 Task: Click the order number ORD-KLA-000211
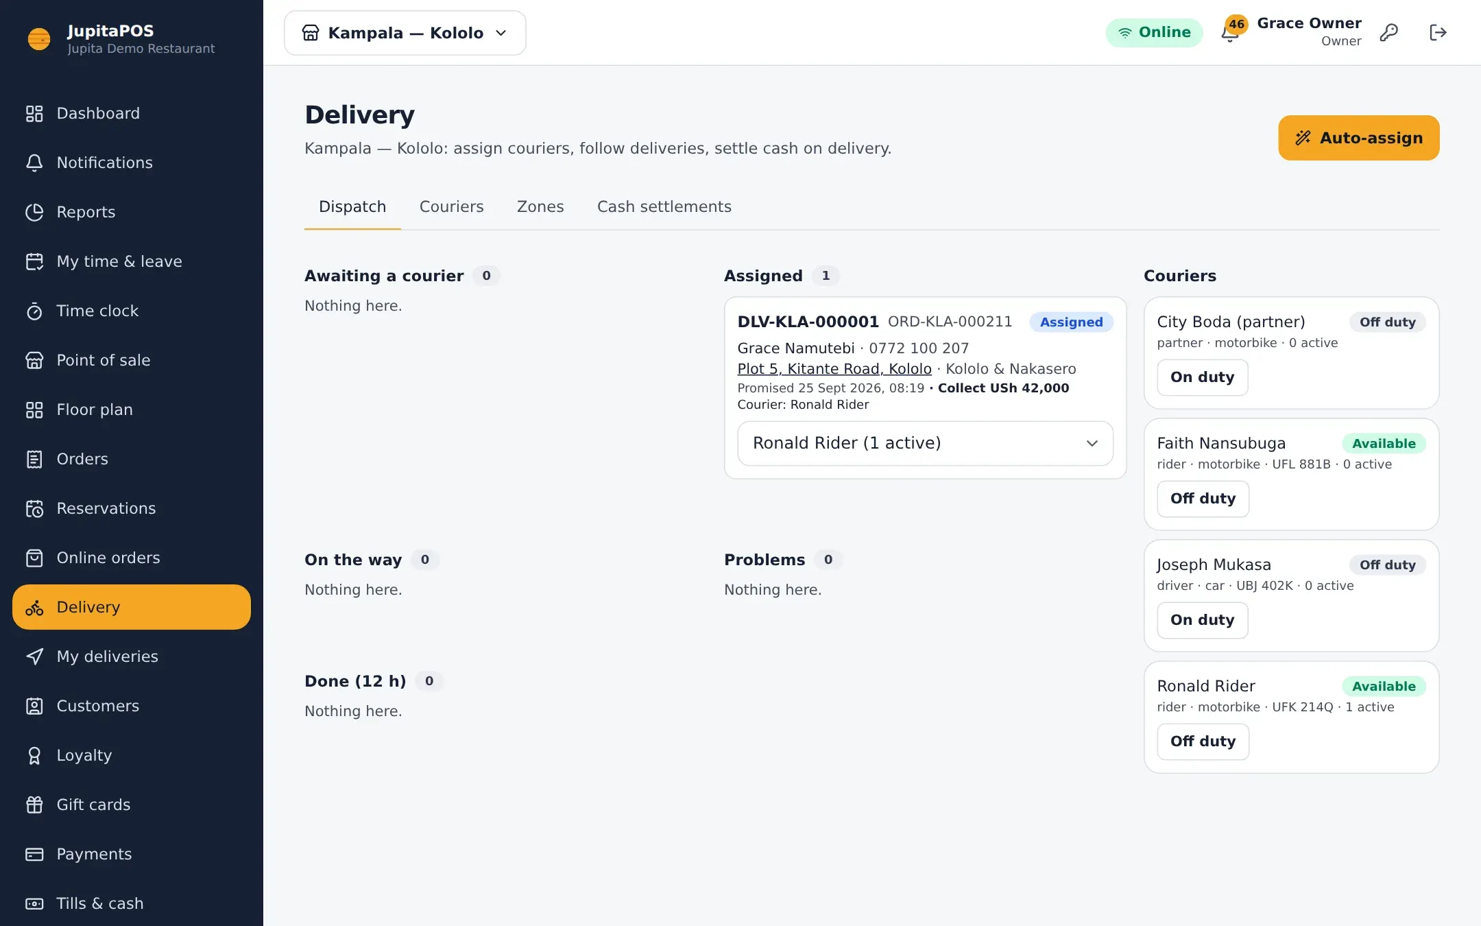pos(950,322)
